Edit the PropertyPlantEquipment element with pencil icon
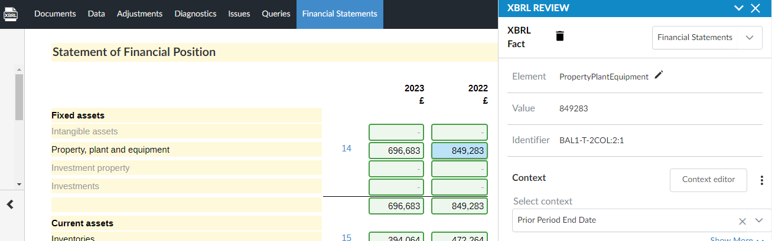The image size is (772, 241). pos(659,75)
